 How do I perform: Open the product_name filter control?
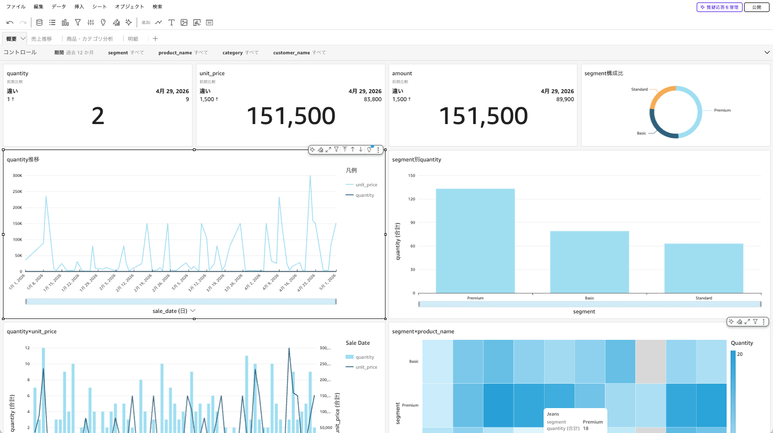tap(183, 53)
